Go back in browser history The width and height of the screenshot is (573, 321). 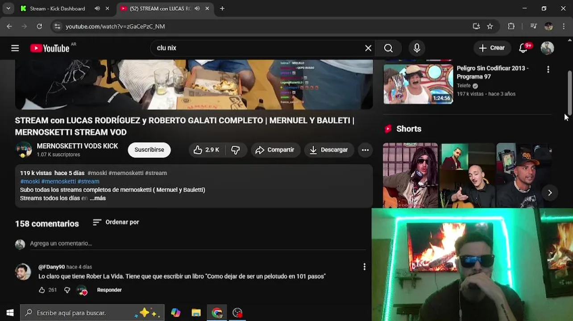pyautogui.click(x=9, y=26)
